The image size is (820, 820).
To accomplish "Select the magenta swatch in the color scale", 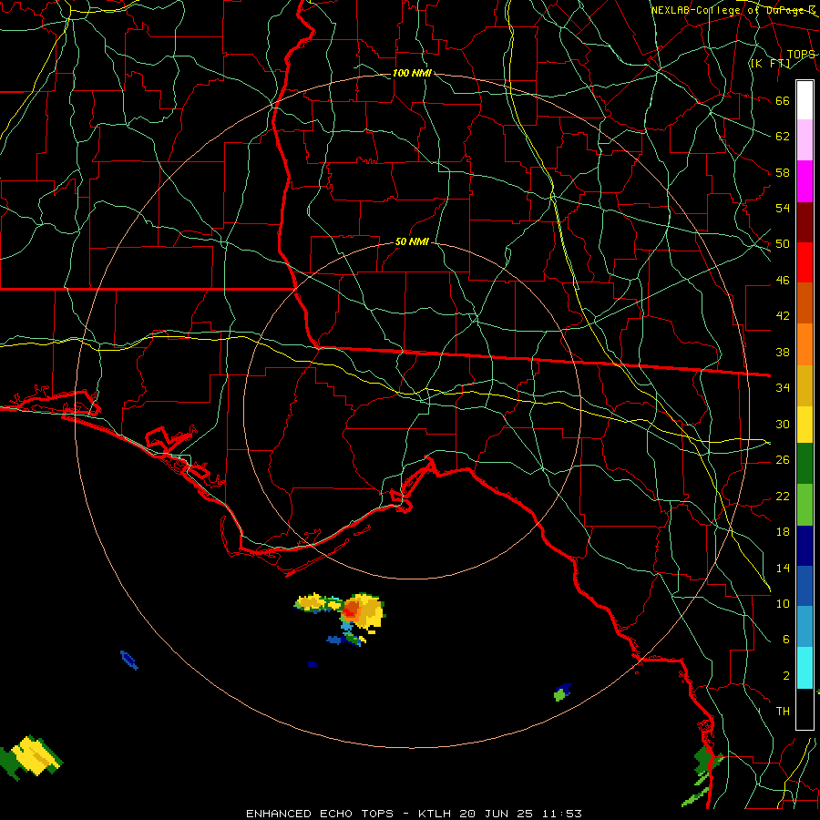I will click(805, 181).
